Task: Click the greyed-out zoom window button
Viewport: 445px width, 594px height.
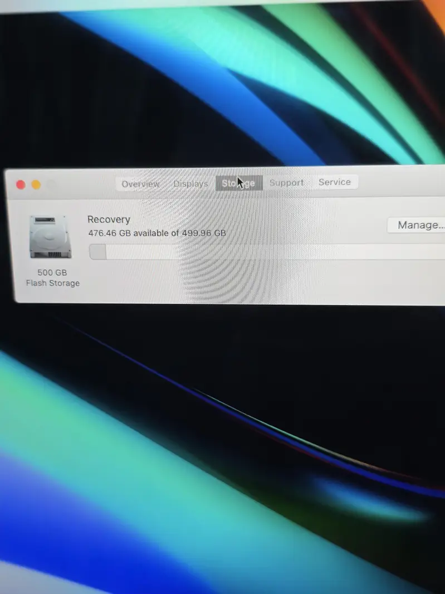Action: pos(51,185)
